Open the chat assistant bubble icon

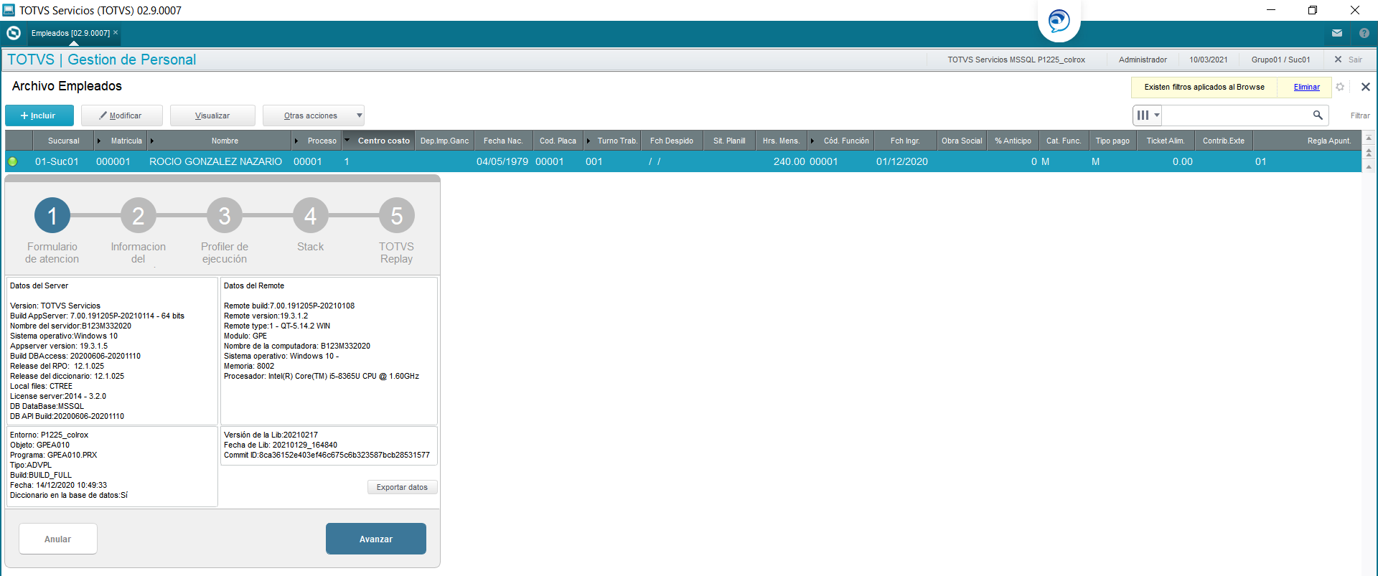(1059, 20)
